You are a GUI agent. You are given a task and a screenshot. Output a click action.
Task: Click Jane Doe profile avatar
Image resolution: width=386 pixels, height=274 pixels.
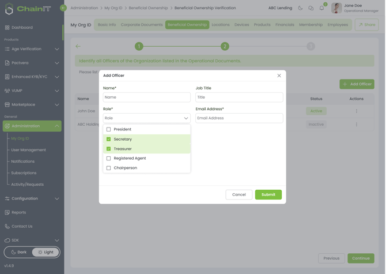click(x=336, y=8)
